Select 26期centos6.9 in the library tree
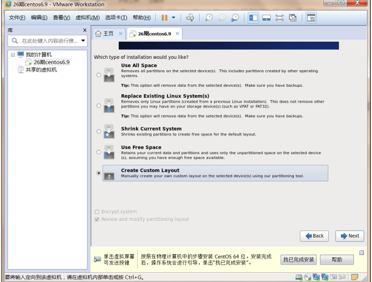This screenshot has height=282, width=372. [51, 62]
